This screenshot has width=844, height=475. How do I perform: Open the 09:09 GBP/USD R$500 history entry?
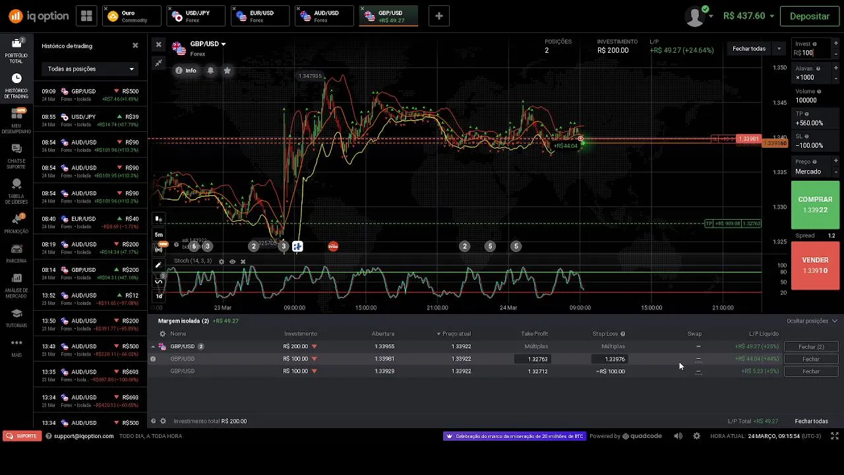(90, 95)
